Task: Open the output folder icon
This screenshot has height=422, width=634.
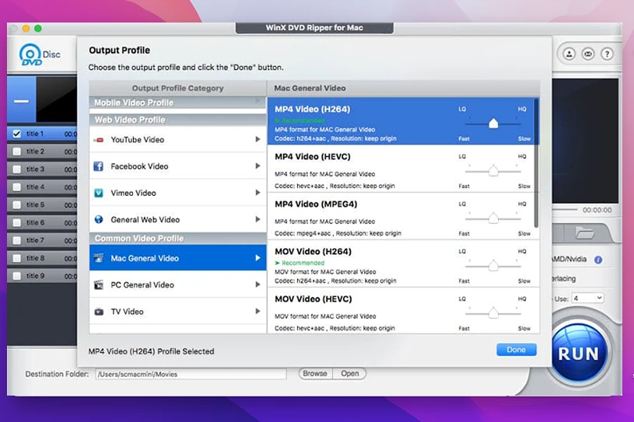Action: [585, 233]
